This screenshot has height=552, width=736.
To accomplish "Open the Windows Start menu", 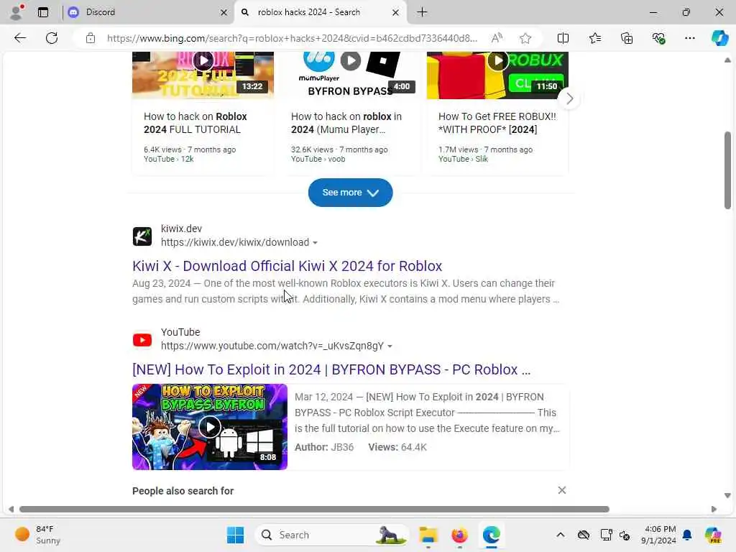I will (x=235, y=535).
